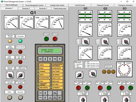The width and height of the screenshot is (136, 102).
Task: Push the round Lamp test button
Action: 20,97
